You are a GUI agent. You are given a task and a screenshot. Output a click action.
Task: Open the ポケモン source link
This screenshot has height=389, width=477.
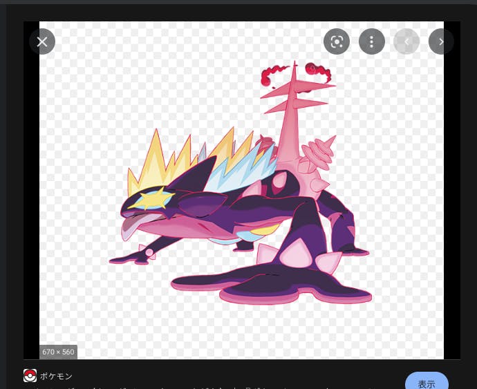coord(56,377)
